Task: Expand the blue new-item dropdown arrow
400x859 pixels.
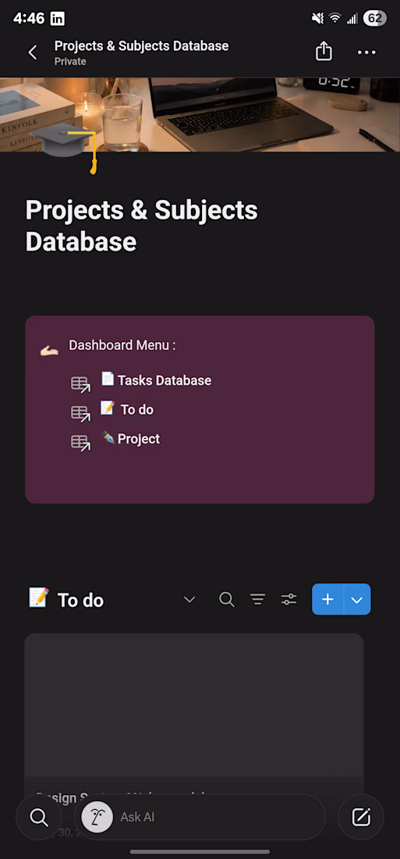Action: pos(357,599)
